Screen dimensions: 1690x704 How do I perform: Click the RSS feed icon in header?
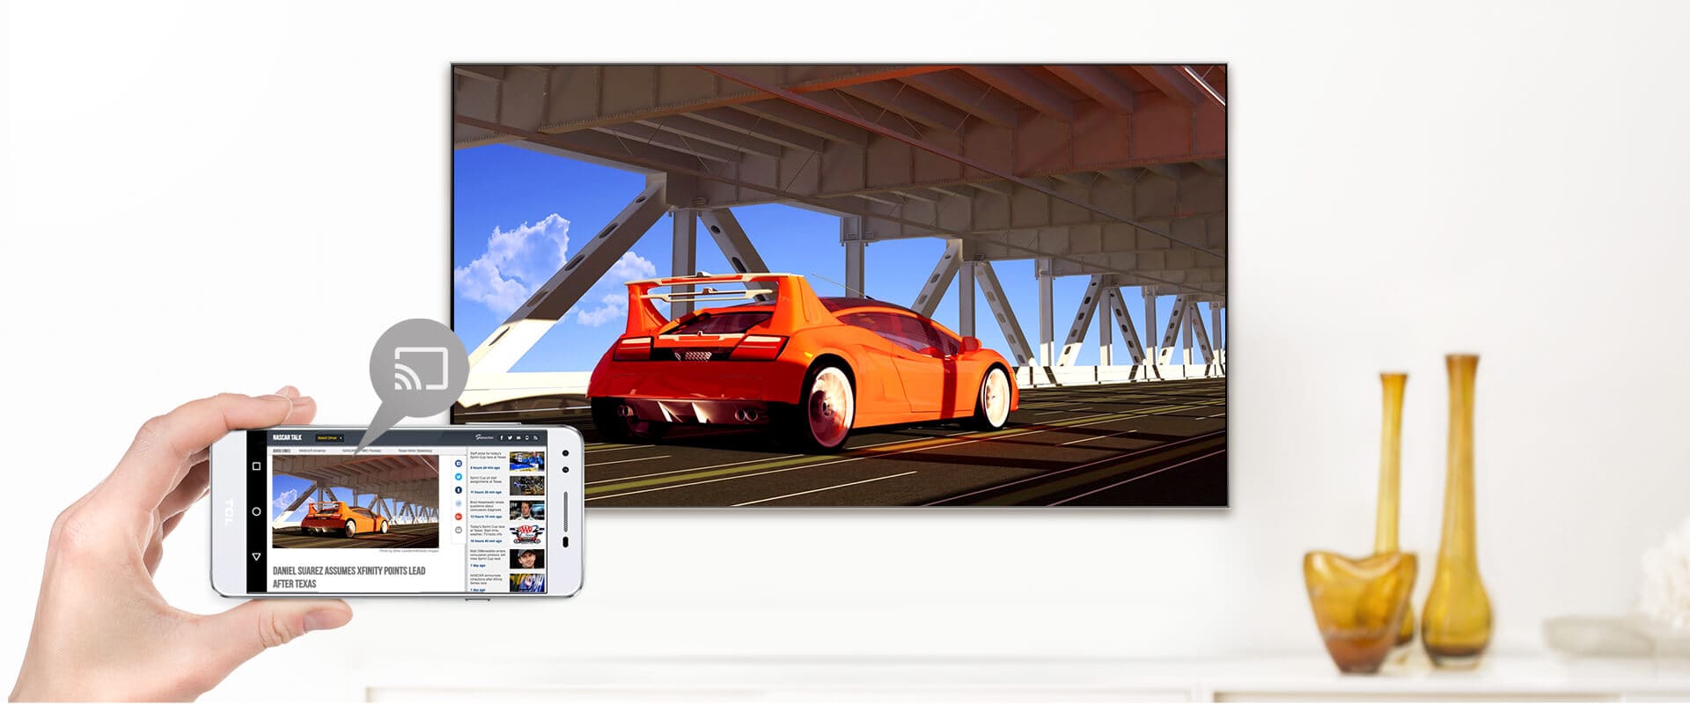pyautogui.click(x=535, y=437)
